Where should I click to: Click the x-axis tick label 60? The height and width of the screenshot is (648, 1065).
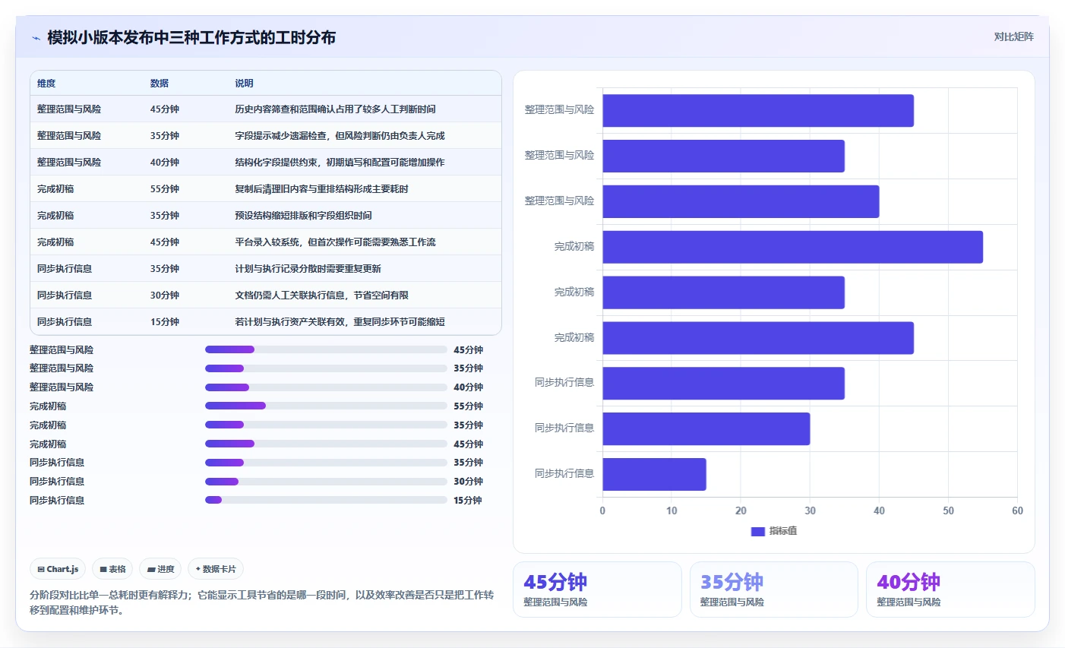(1017, 510)
